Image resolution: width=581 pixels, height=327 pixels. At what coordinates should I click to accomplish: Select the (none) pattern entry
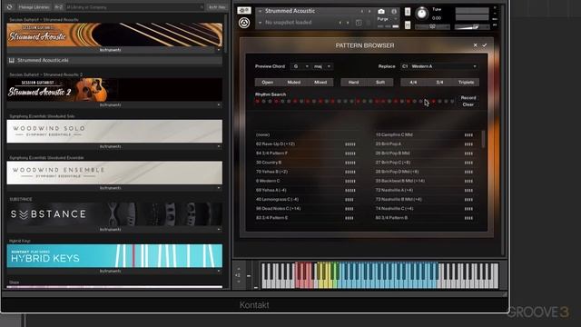262,135
